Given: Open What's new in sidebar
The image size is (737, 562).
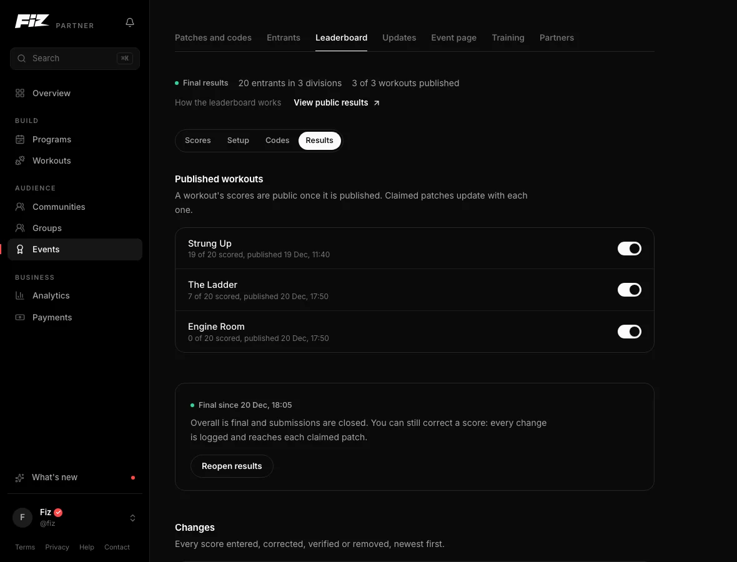Looking at the screenshot, I should [x=75, y=478].
